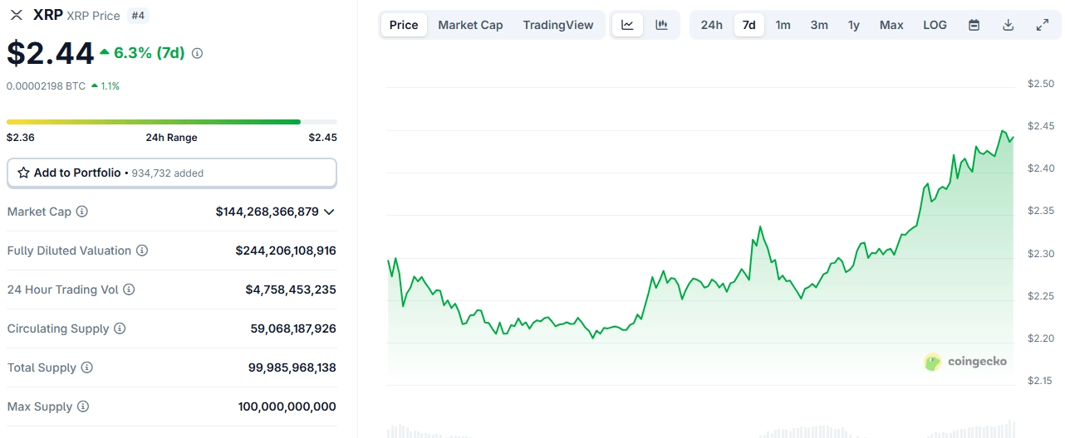Screen dimensions: 1065x438
Task: Show Fully Diluted Valuation info icon
Action: [142, 251]
